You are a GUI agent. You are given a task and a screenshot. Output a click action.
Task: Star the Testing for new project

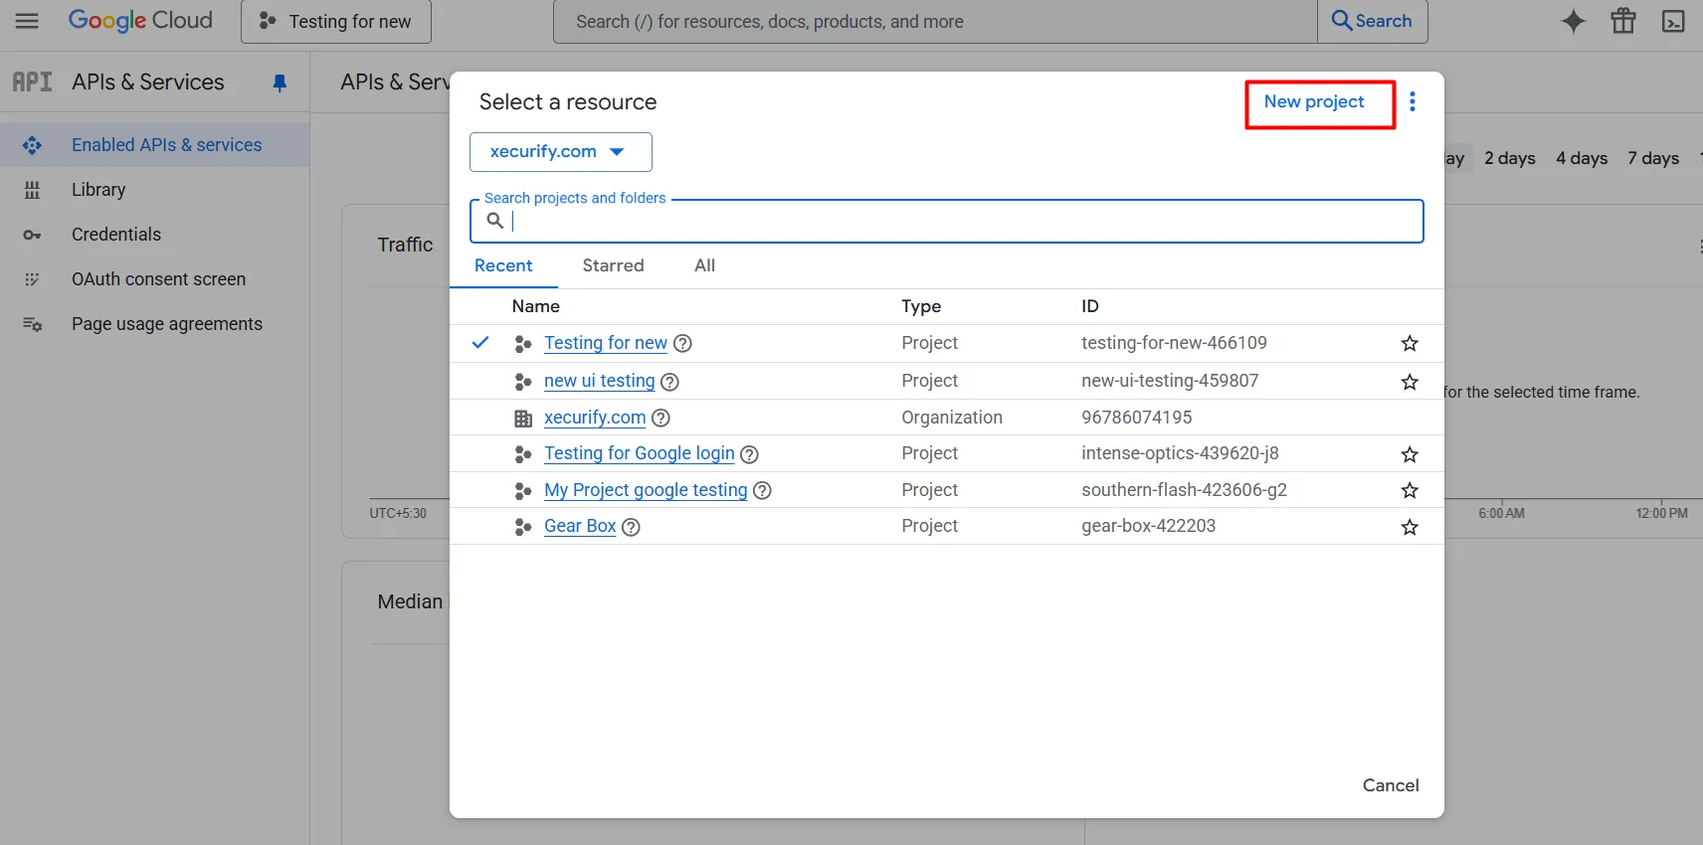pos(1409,343)
